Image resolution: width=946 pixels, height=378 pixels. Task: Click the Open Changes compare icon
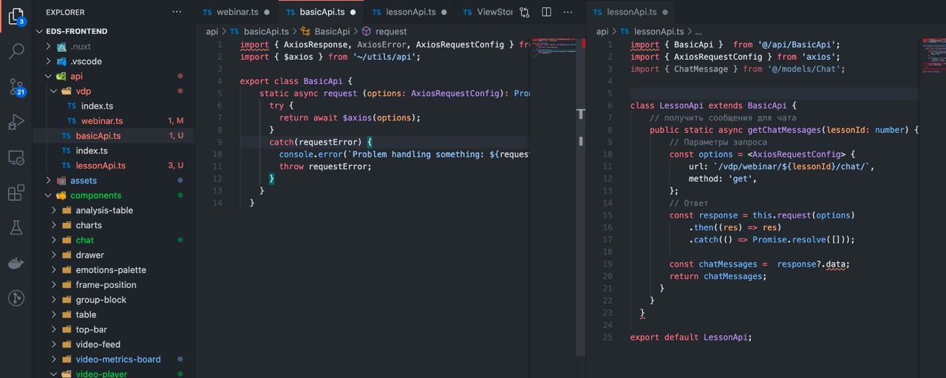click(525, 13)
